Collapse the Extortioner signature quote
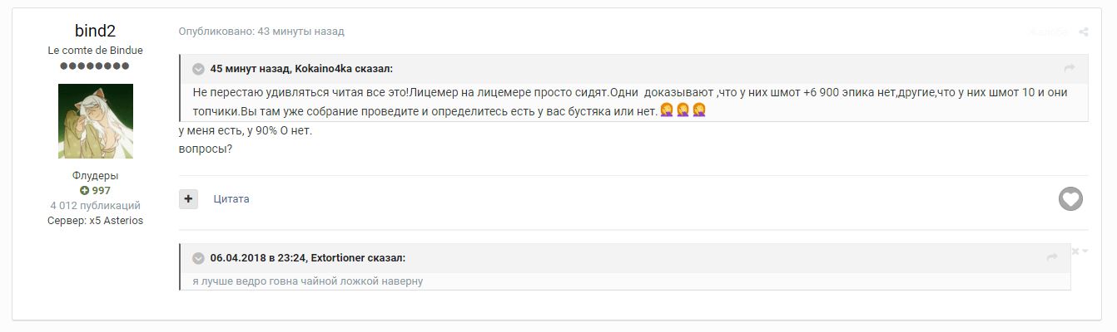 pos(199,258)
